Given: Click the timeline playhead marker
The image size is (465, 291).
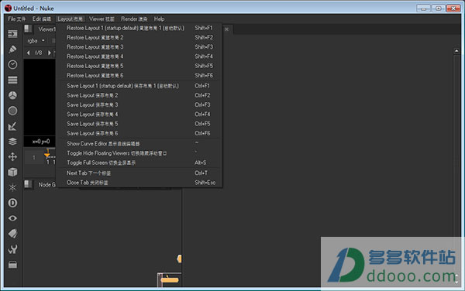Looking at the screenshot, I should (46, 155).
